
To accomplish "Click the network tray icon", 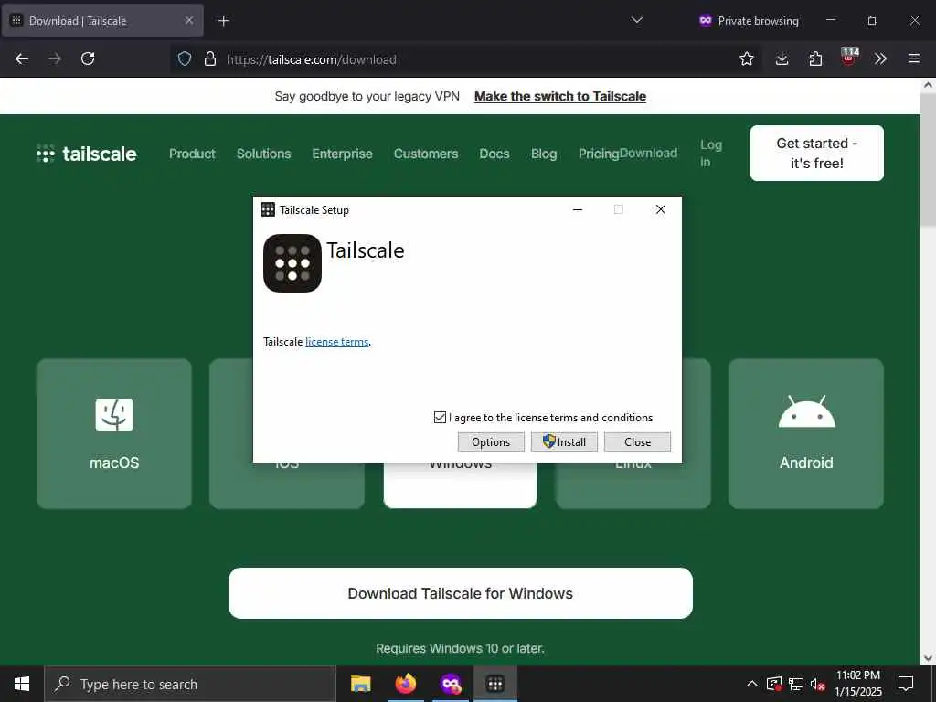I will click(x=796, y=684).
